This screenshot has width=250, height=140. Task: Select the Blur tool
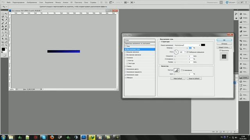tap(3, 32)
